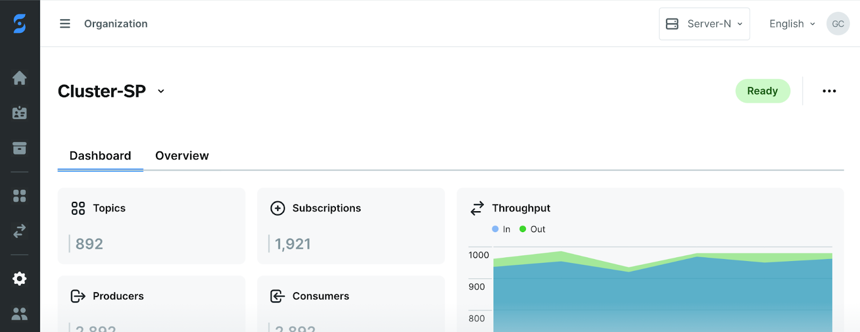Go to Home via sidebar house icon
The height and width of the screenshot is (332, 860).
tap(20, 78)
